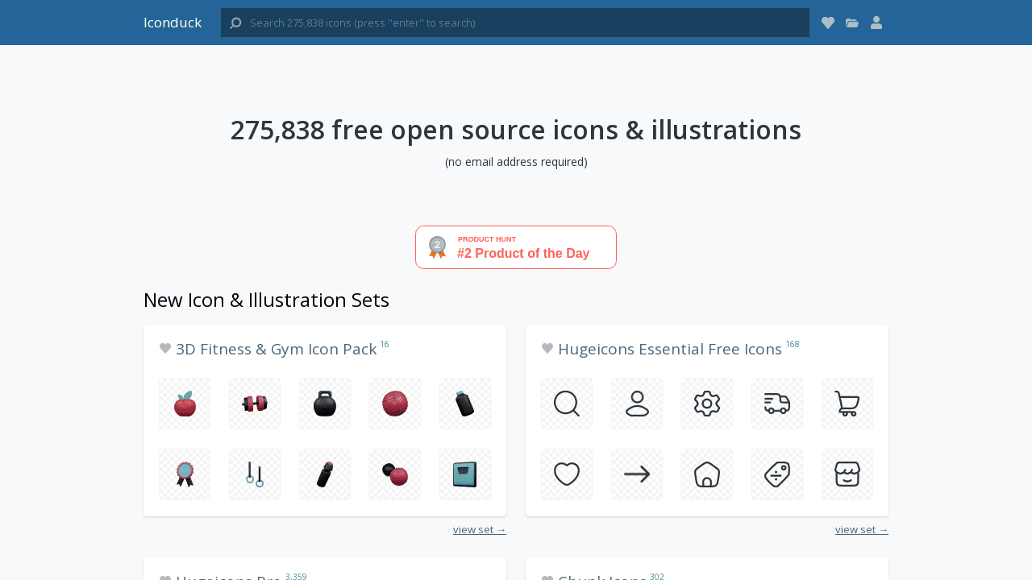The image size is (1032, 580).
Task: Select the 3D weight scale icon
Action: [x=465, y=474]
